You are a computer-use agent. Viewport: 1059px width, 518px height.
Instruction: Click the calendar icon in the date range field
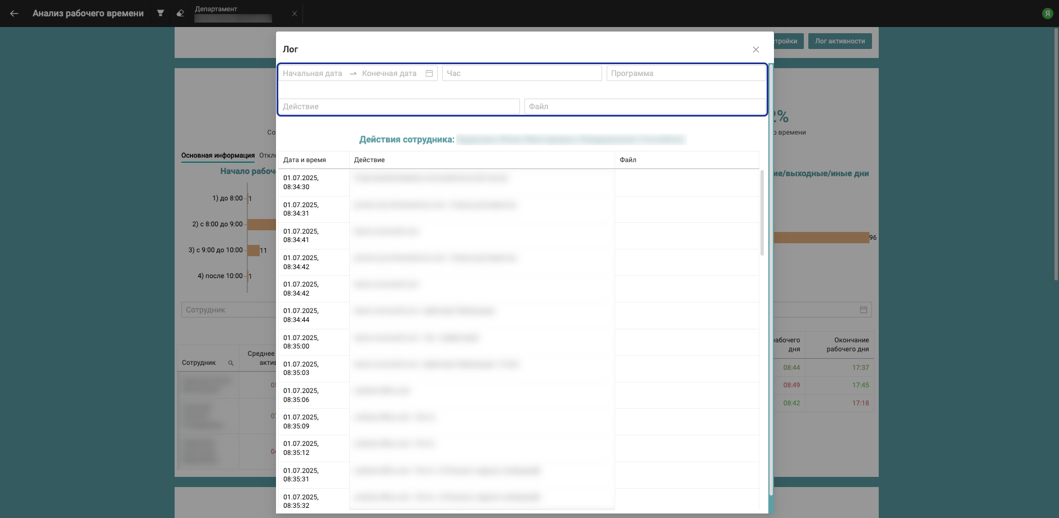[x=429, y=73]
